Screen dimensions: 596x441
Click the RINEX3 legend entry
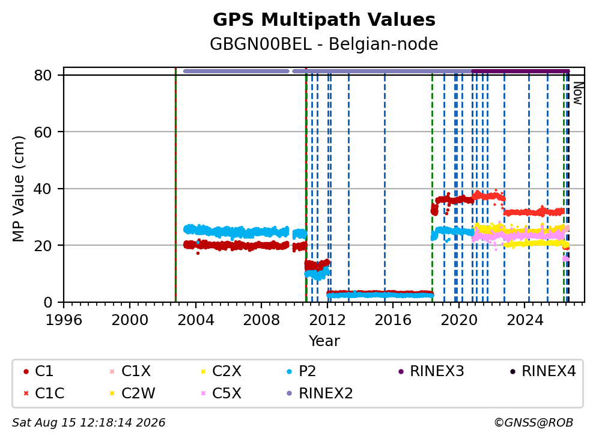(431, 371)
